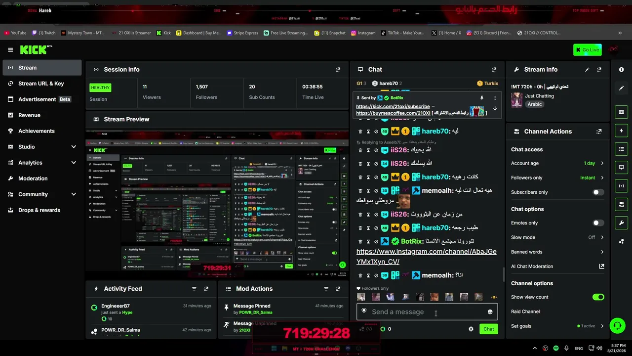
Task: Open the Revenue page
Action: click(x=42, y=115)
